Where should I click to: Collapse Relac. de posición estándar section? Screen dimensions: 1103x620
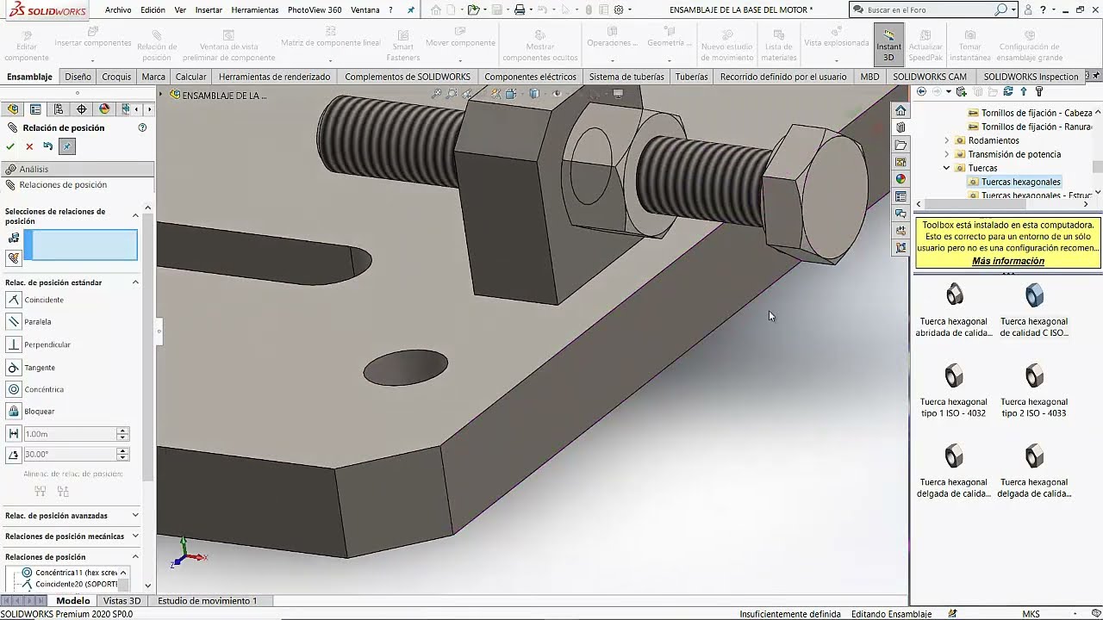coord(135,282)
